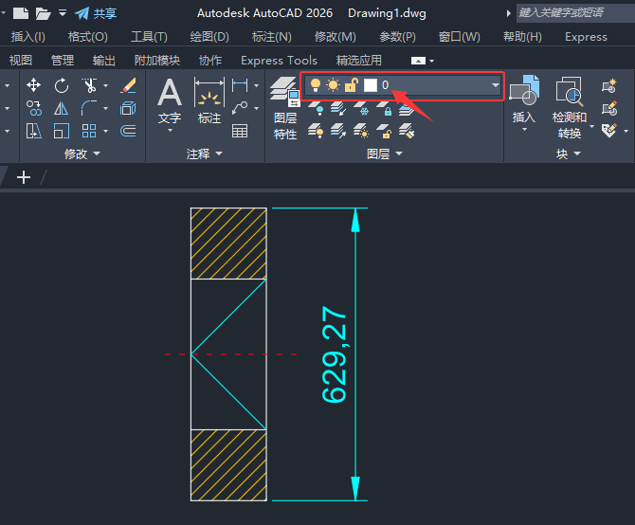Screen dimensions: 635x525
Task: Expand the 图层 panel
Action: point(385,154)
